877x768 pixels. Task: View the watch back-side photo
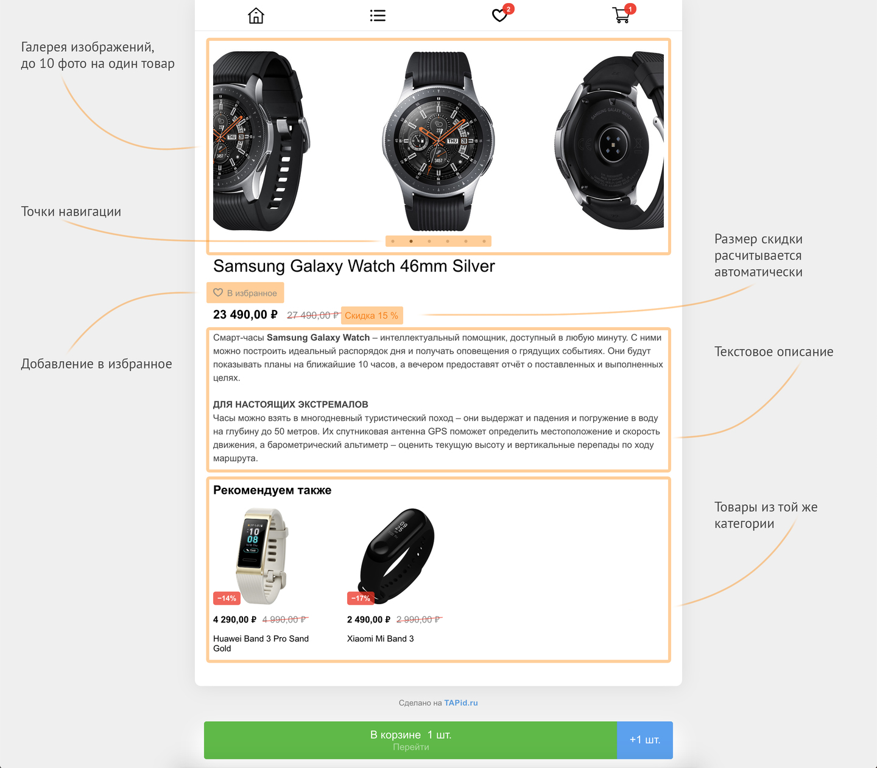pyautogui.click(x=609, y=141)
